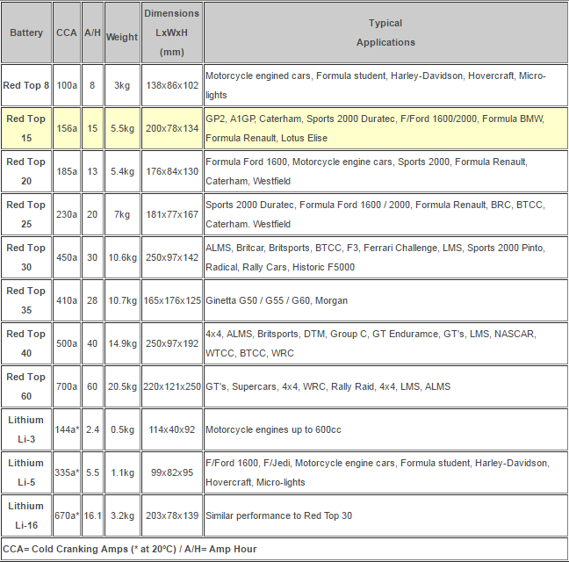This screenshot has width=569, height=562.
Task: Select the 'Lithium Li-5' battery cell
Action: click(x=26, y=472)
